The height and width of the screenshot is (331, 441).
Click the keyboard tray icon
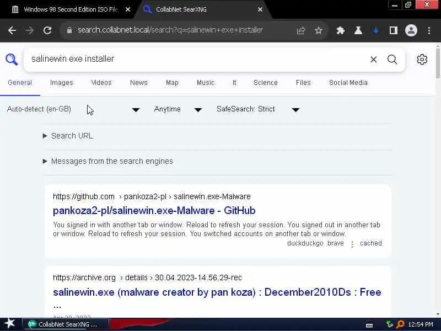(369, 325)
